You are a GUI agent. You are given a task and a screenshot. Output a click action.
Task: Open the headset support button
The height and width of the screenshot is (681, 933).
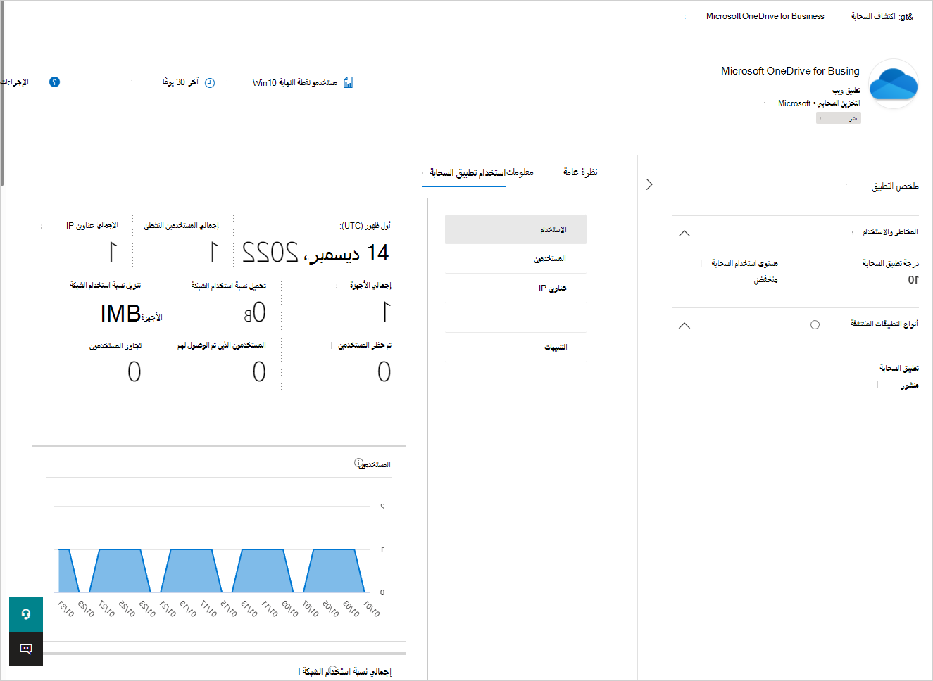26,615
